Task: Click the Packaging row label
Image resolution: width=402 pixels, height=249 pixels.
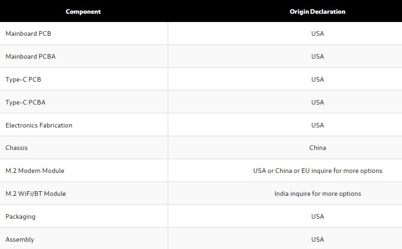Action: tap(20, 216)
